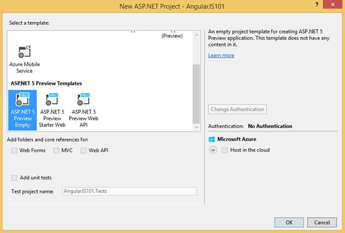The height and width of the screenshot is (233, 345).
Task: Toggle the Add unit tests checkbox
Action: [14, 178]
